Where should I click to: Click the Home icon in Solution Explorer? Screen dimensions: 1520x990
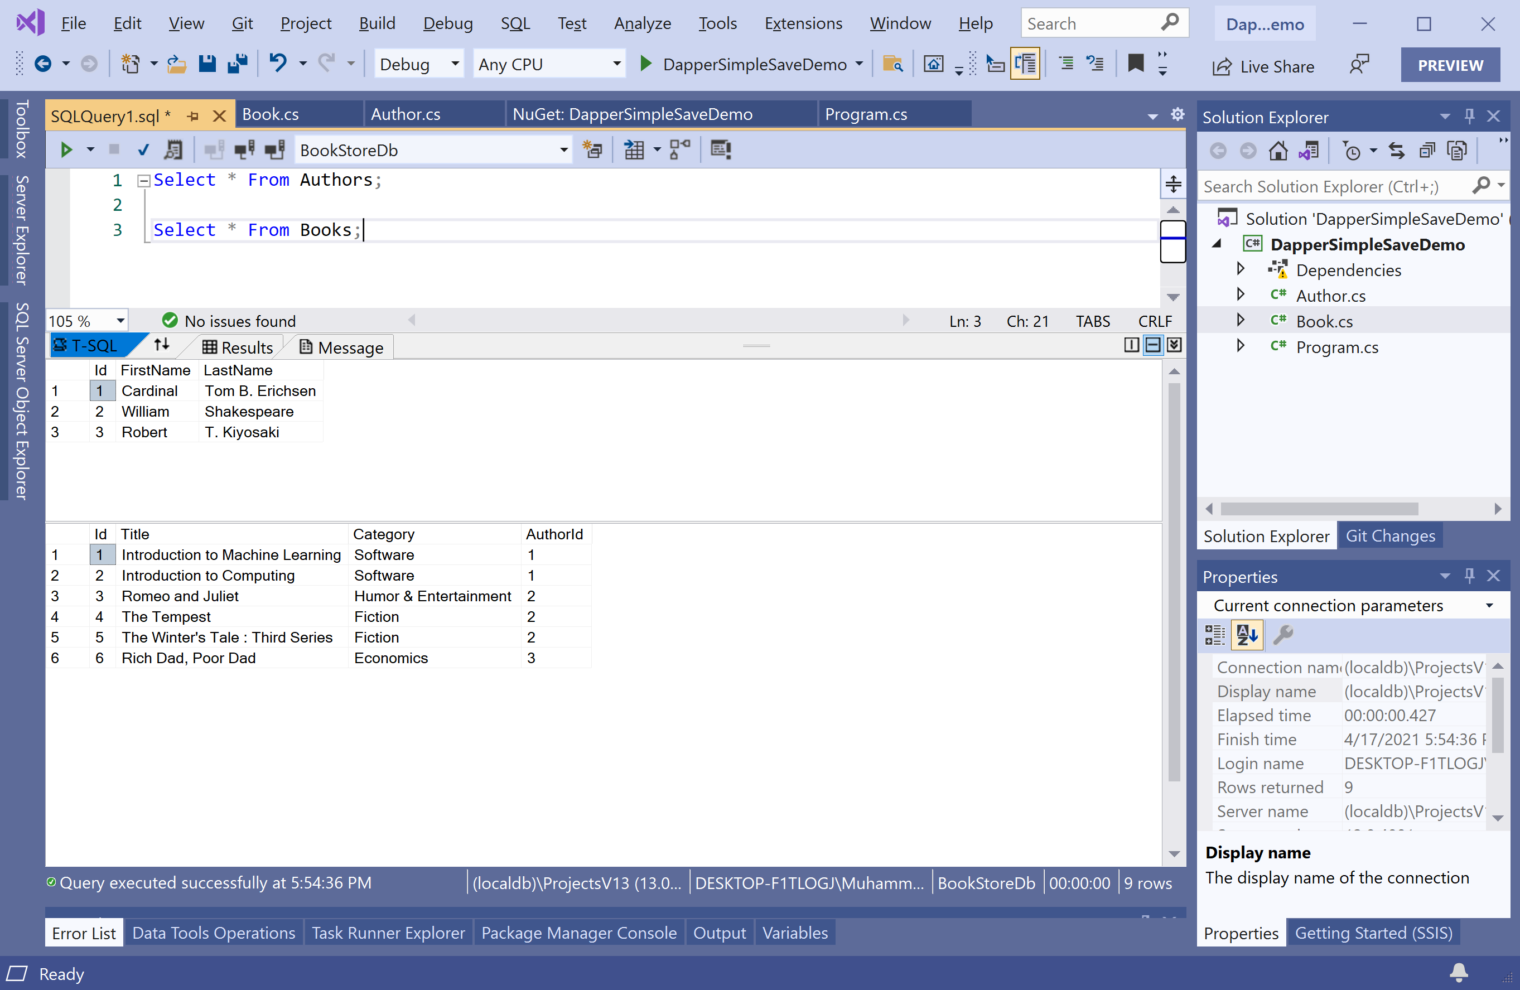(1278, 151)
